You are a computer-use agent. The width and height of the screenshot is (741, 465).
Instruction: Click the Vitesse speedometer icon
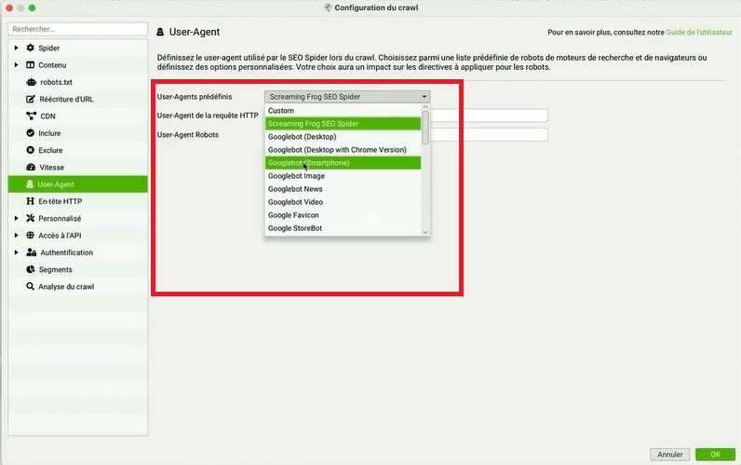click(31, 167)
